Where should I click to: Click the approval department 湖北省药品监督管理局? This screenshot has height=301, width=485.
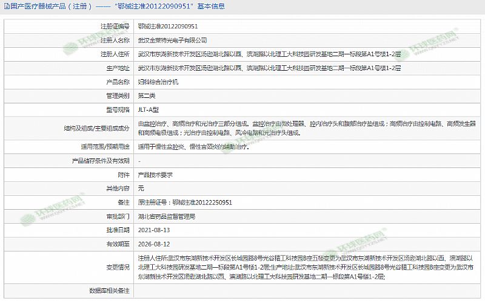[x=167, y=216]
